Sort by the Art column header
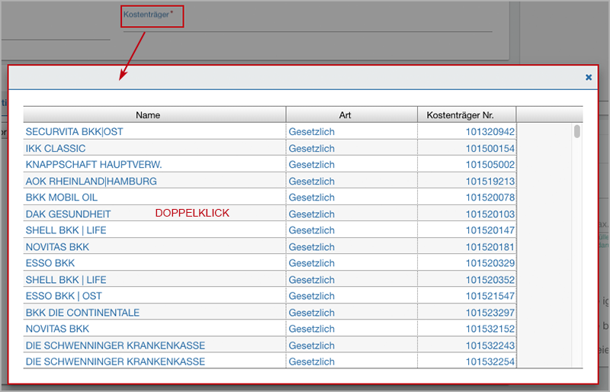The width and height of the screenshot is (610, 392). 352,115
